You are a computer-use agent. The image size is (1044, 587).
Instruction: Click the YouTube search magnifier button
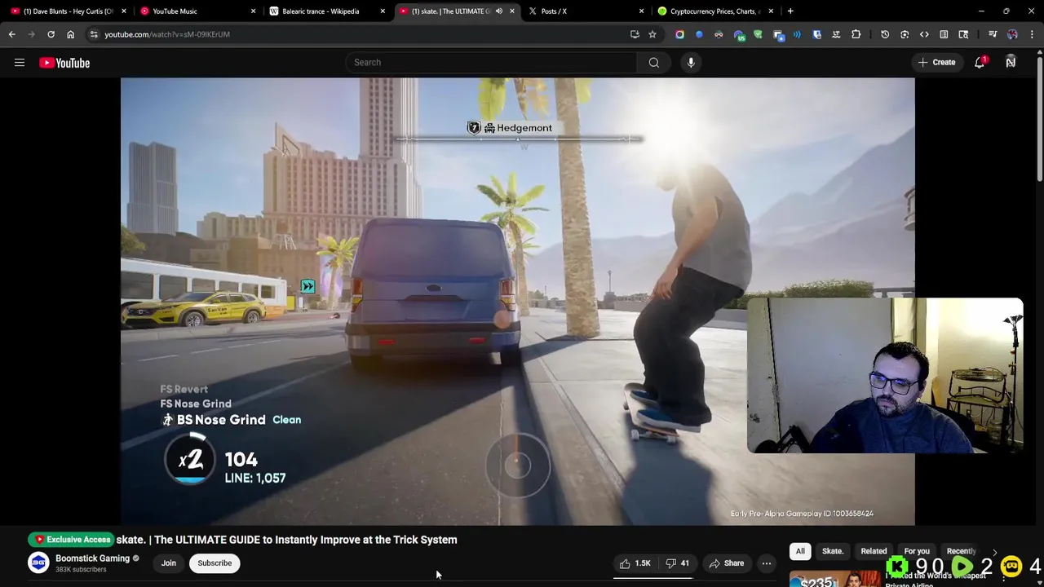pyautogui.click(x=653, y=63)
